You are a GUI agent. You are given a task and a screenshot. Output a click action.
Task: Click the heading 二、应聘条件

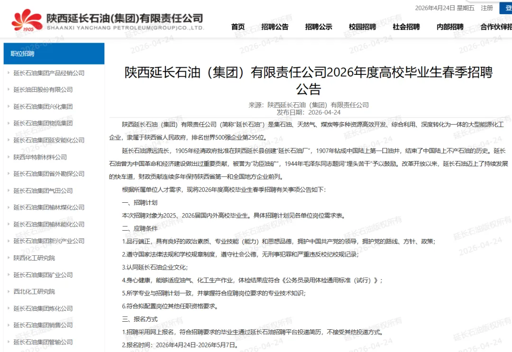tap(140, 229)
